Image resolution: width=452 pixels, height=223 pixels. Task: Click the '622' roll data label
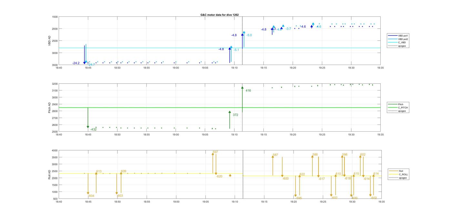coord(302,174)
